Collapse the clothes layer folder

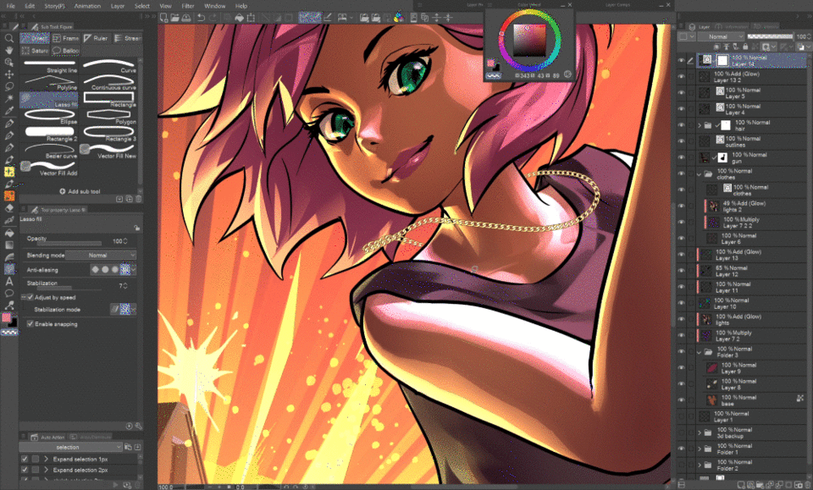point(700,174)
